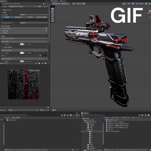This screenshot has height=151, width=151.
Task: Click _SPK_STRM_ in right breadcrumb path
Action: 115,118
